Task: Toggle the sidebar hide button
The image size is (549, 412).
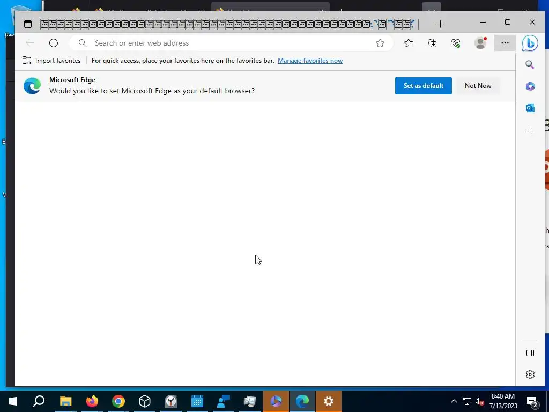Action: (x=530, y=353)
